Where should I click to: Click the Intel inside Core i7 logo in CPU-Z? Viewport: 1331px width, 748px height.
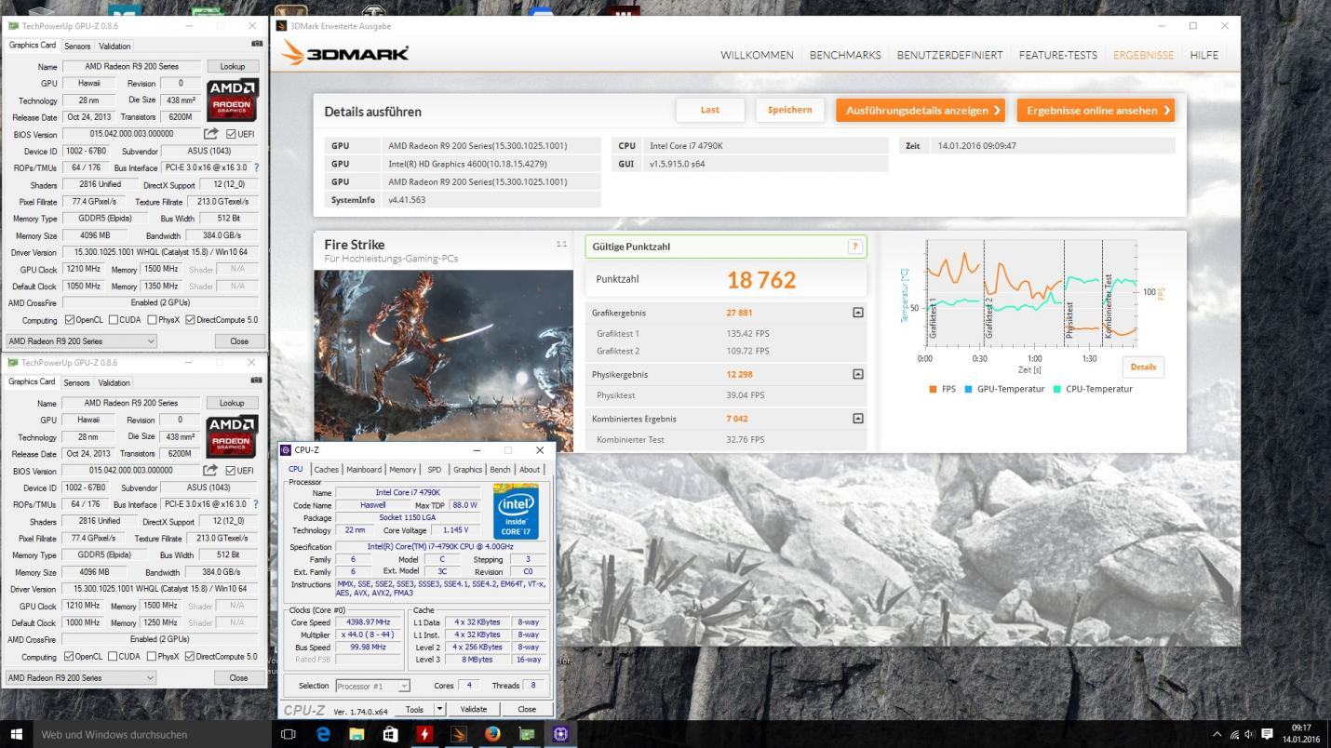[x=516, y=511]
